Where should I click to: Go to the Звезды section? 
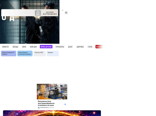[15, 47]
